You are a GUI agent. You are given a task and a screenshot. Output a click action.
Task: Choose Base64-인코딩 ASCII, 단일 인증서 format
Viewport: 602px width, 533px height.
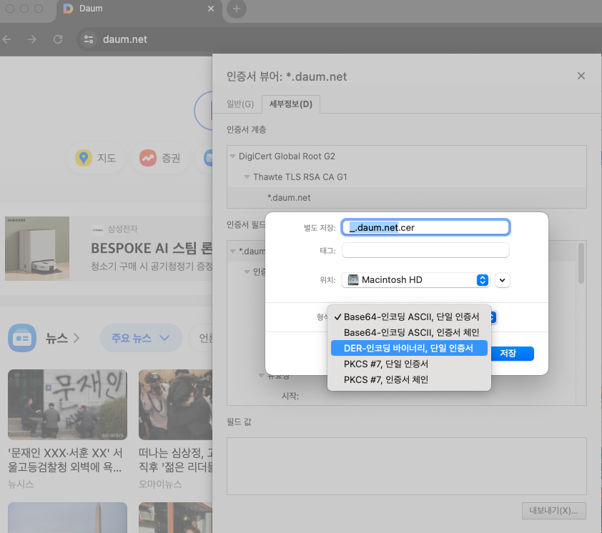coord(409,317)
